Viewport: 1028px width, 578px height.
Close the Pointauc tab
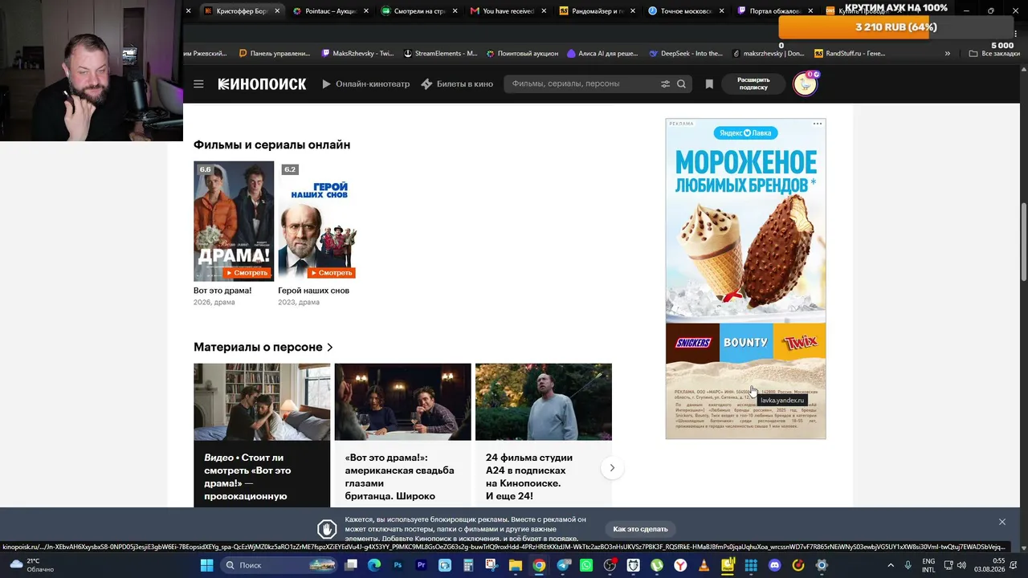click(x=366, y=11)
